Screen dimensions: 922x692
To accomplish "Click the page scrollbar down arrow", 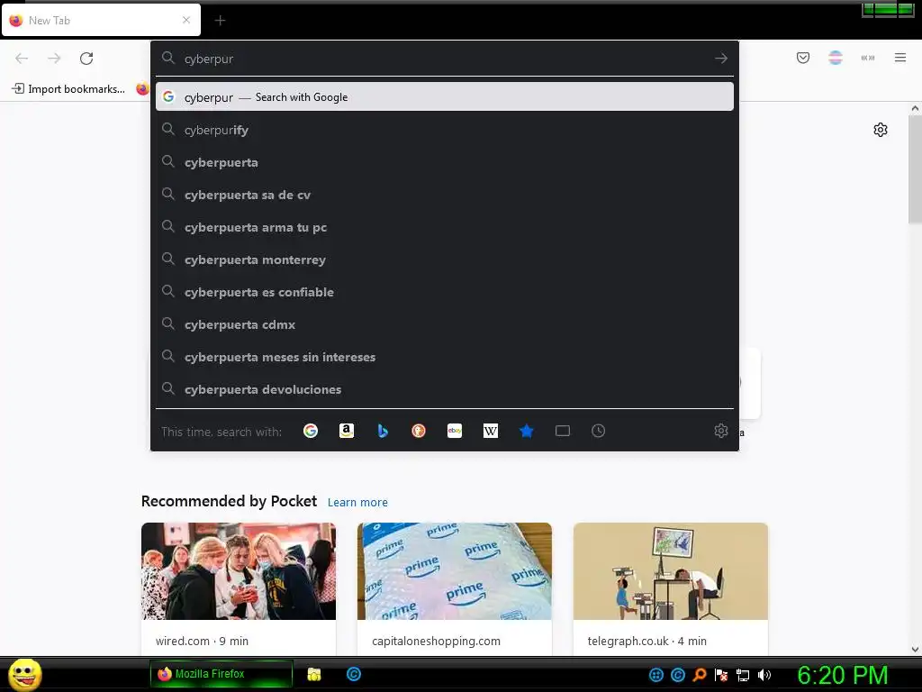I will (x=915, y=650).
